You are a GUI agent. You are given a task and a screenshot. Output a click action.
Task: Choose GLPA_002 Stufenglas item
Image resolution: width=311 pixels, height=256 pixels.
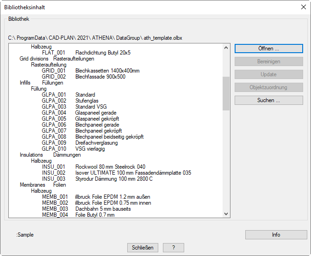coord(69,101)
